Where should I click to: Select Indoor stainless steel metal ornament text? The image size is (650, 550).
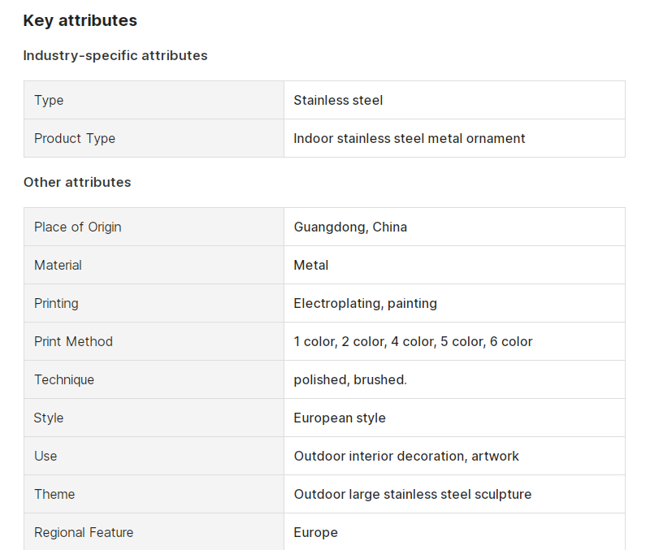click(x=409, y=138)
